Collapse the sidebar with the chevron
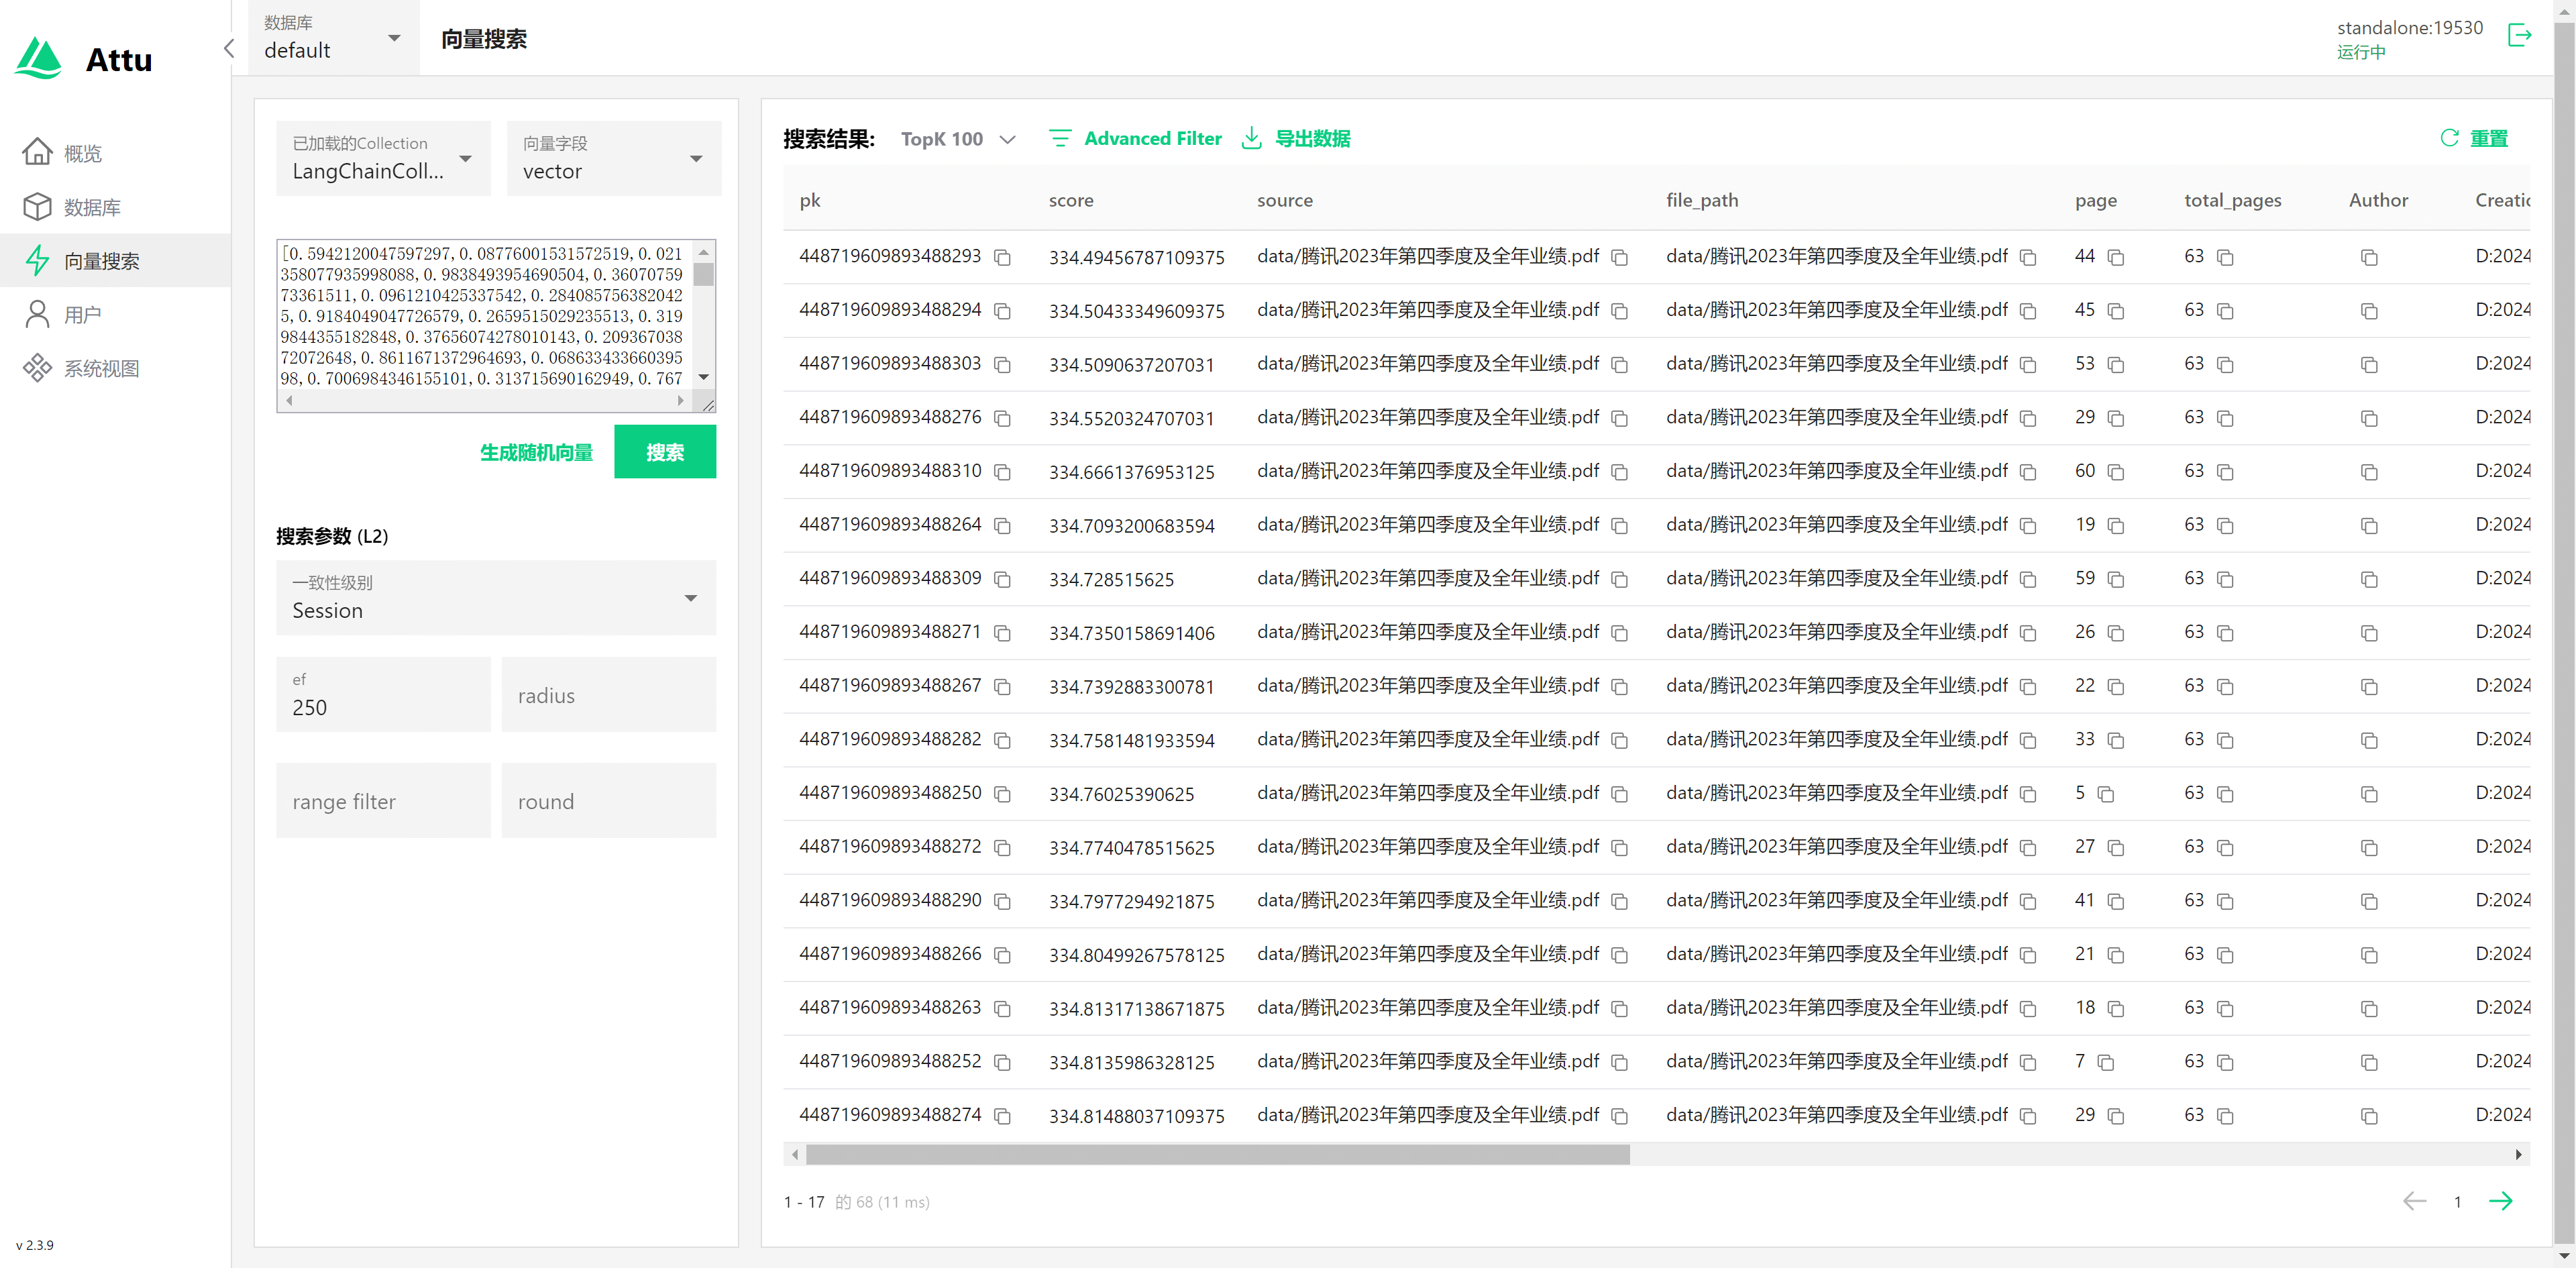The image size is (2576, 1268). click(229, 48)
